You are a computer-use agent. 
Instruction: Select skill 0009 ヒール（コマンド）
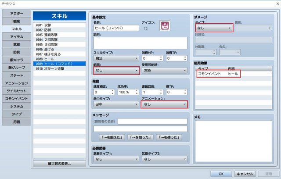[x=59, y=64]
